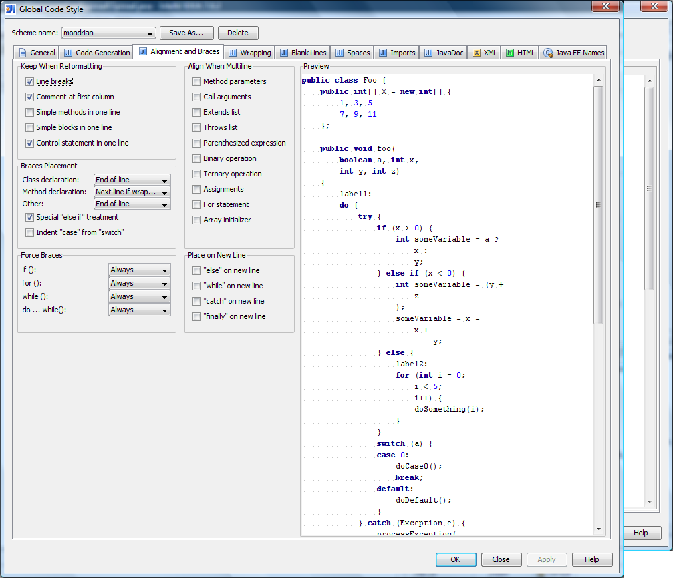Uncheck the Line breaks checkbox

[x=29, y=81]
